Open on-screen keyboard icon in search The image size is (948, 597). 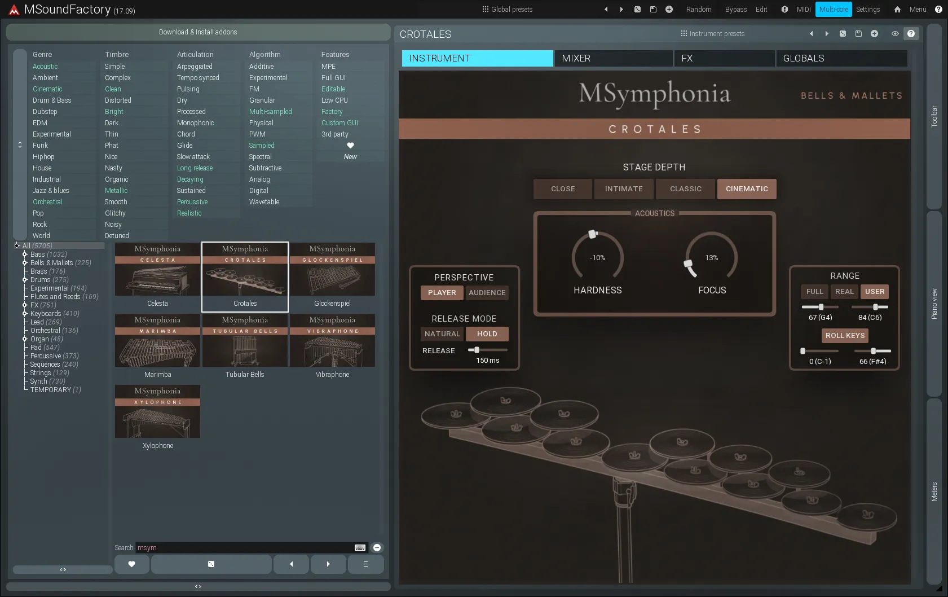(360, 548)
